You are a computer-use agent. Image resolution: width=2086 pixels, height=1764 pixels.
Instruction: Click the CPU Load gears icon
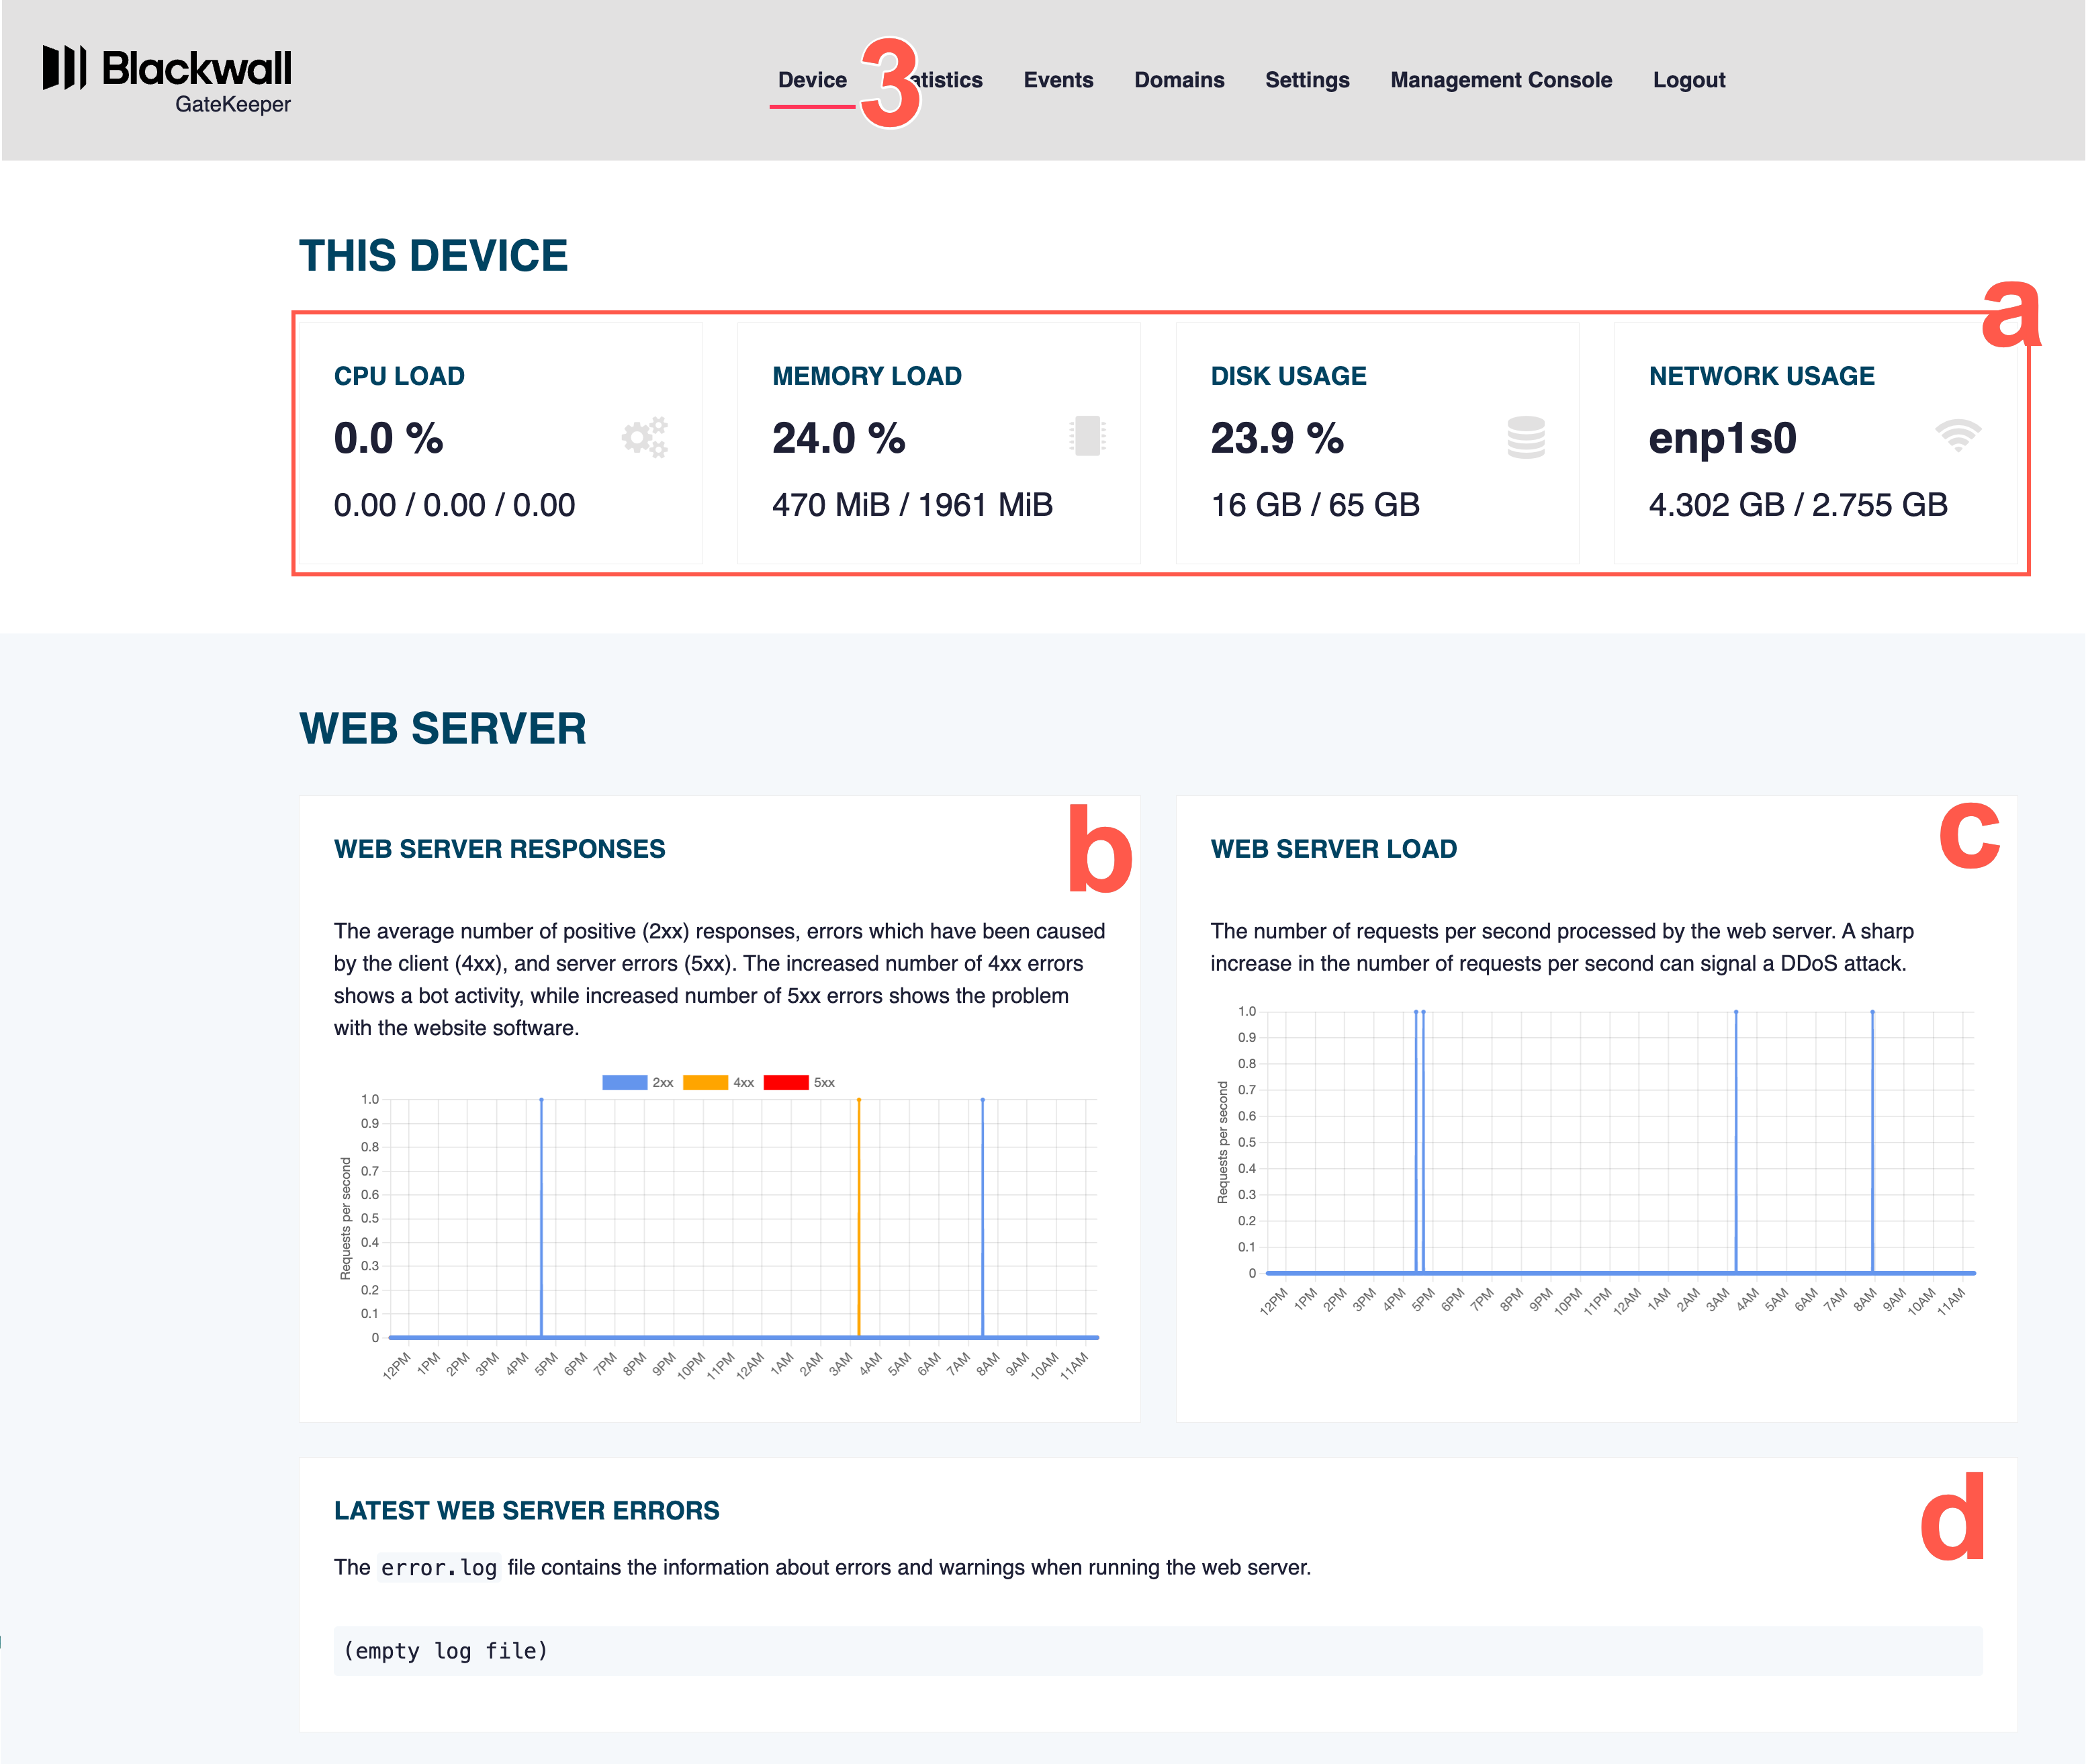tap(645, 437)
